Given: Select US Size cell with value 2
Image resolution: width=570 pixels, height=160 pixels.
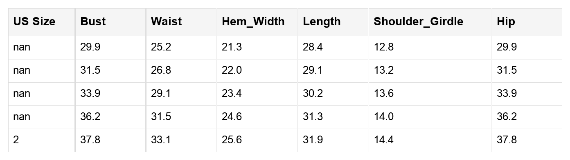Looking at the screenshot, I should click(42, 140).
